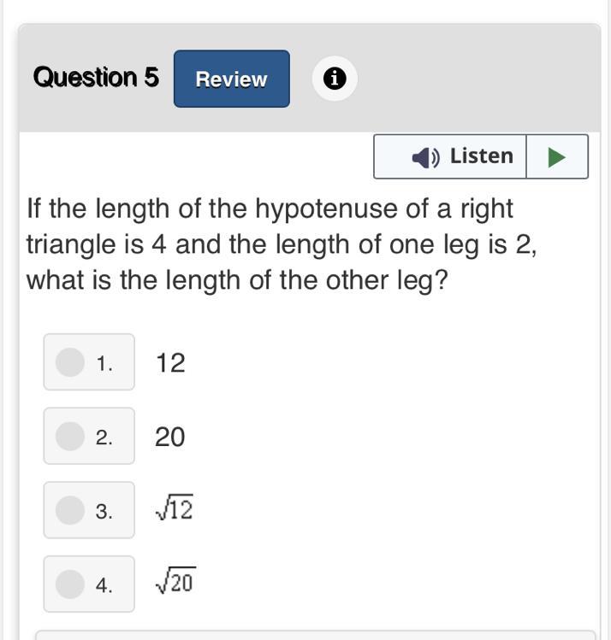Click the question text "other leg?"
The width and height of the screenshot is (611, 640).
click(x=387, y=281)
